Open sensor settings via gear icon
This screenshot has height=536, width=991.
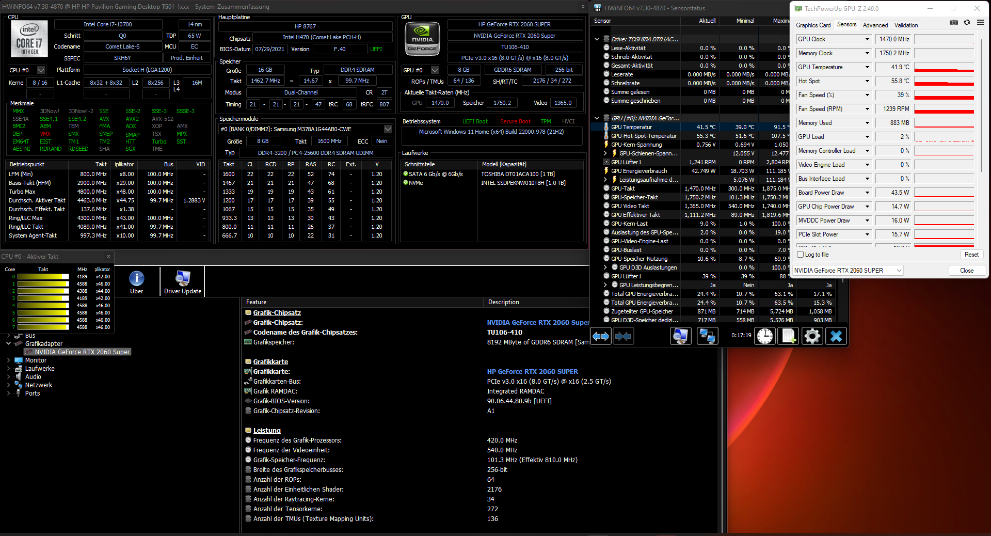(812, 337)
